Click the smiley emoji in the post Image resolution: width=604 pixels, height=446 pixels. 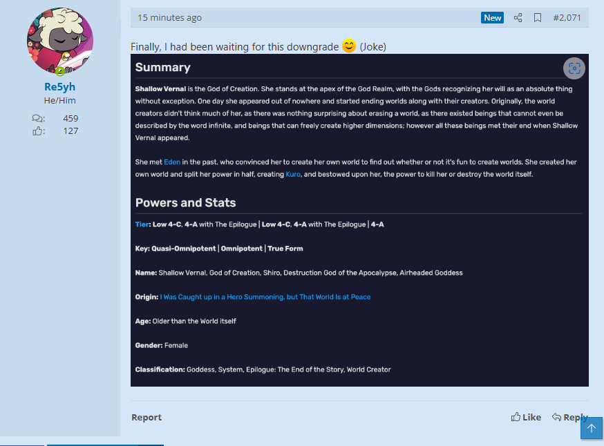pyautogui.click(x=349, y=46)
